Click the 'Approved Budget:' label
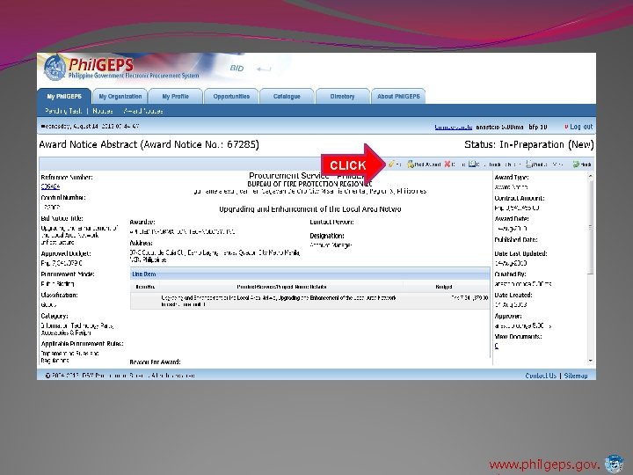The width and height of the screenshot is (633, 475). pyautogui.click(x=66, y=253)
